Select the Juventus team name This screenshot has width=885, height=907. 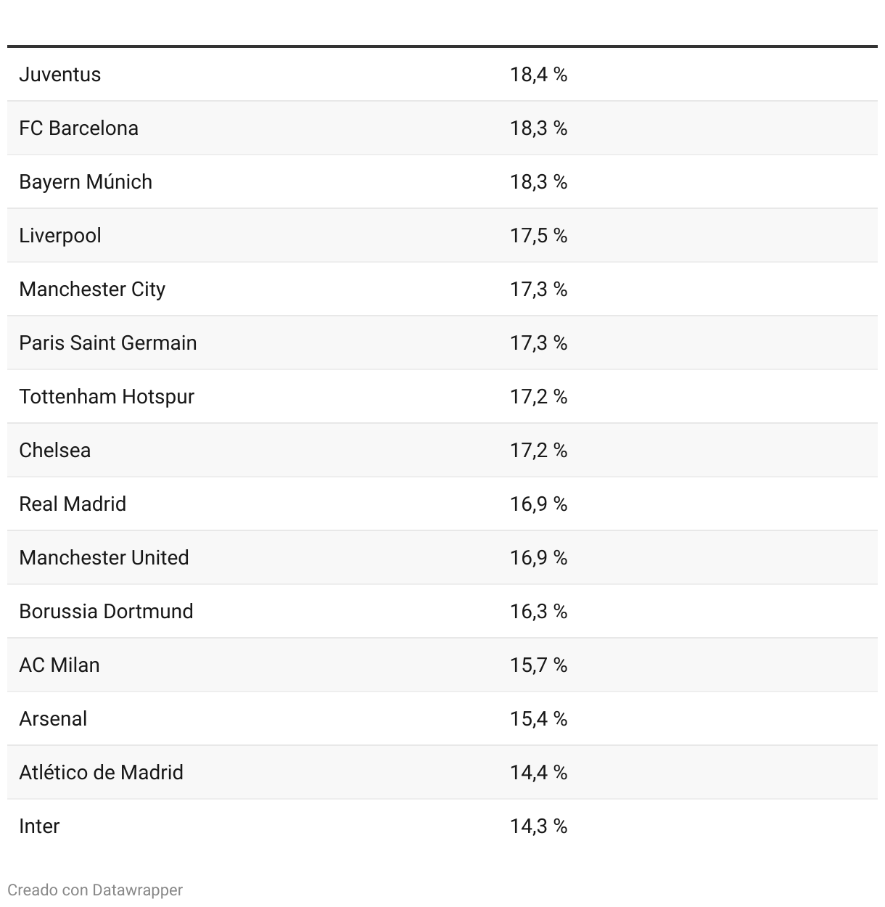point(60,75)
